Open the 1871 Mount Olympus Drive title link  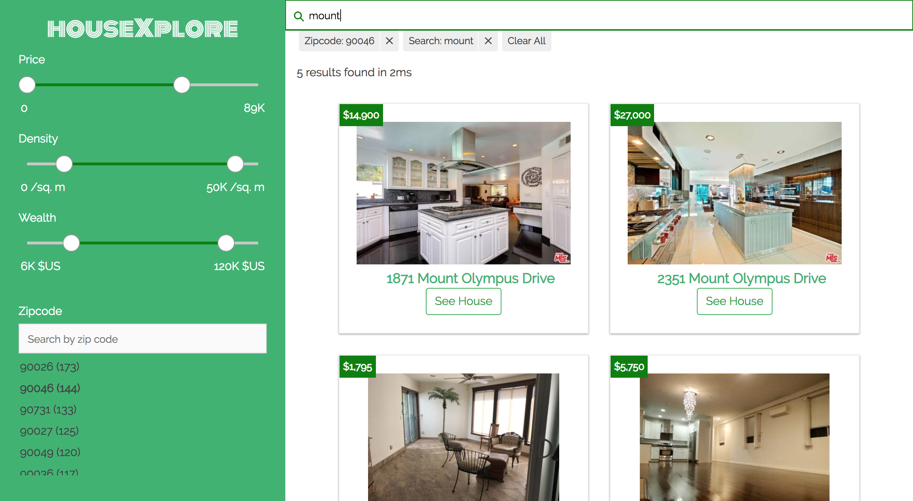click(470, 279)
